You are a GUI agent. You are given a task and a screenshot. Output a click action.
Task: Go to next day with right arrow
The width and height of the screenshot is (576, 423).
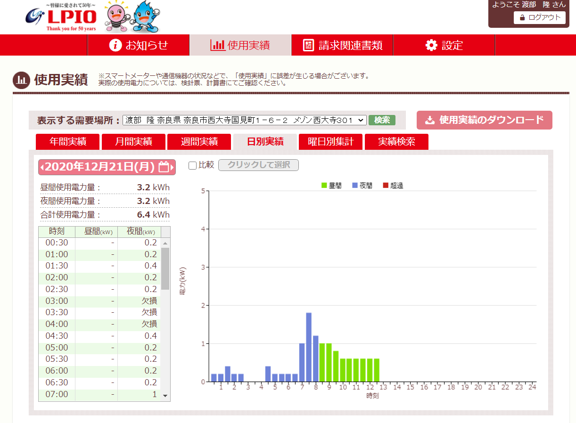point(173,167)
